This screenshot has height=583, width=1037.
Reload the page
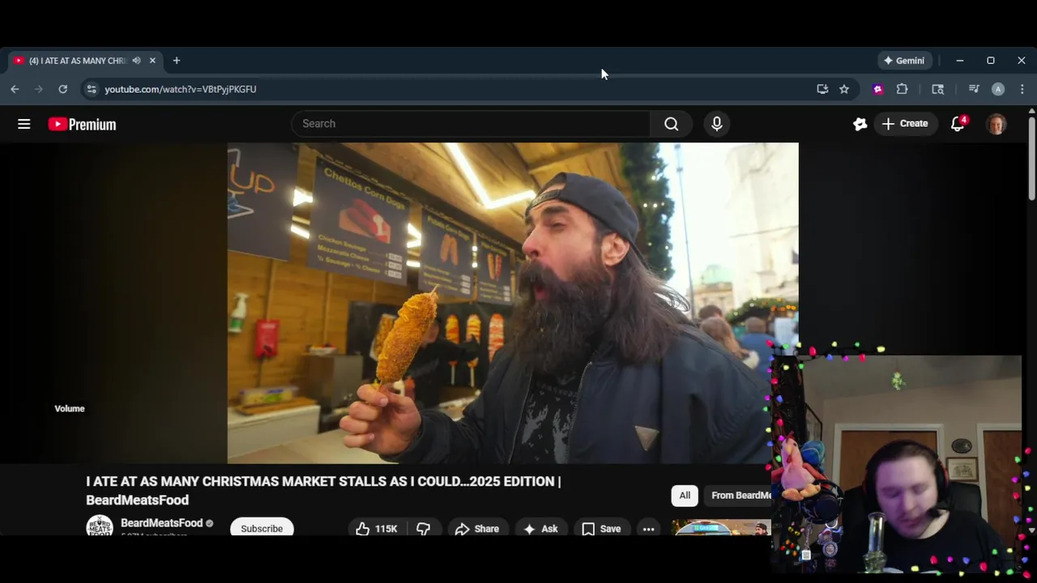62,89
